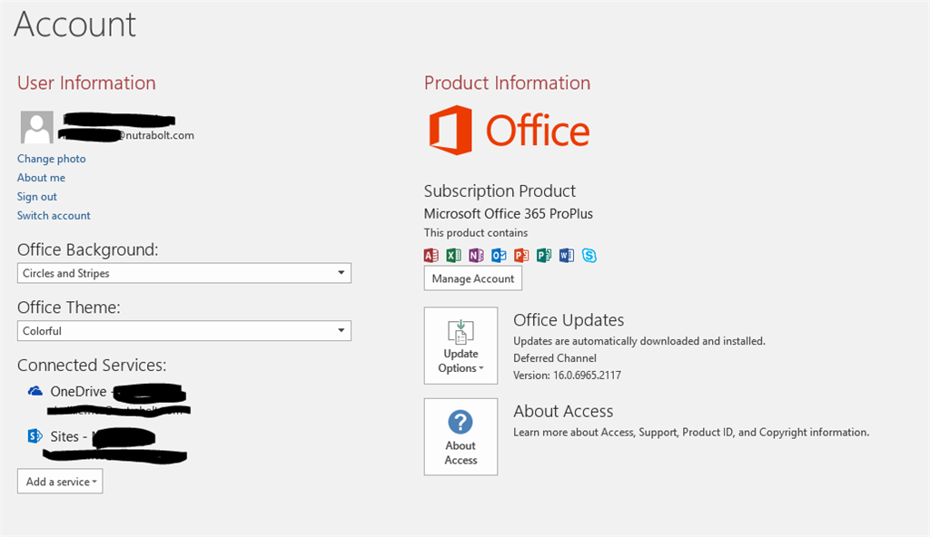Open the Office Background dropdown
Image resolution: width=930 pixels, height=537 pixels.
[x=183, y=273]
